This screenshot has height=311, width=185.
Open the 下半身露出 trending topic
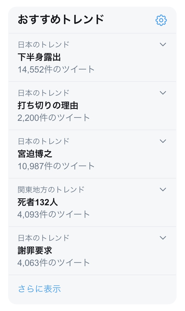click(x=39, y=57)
